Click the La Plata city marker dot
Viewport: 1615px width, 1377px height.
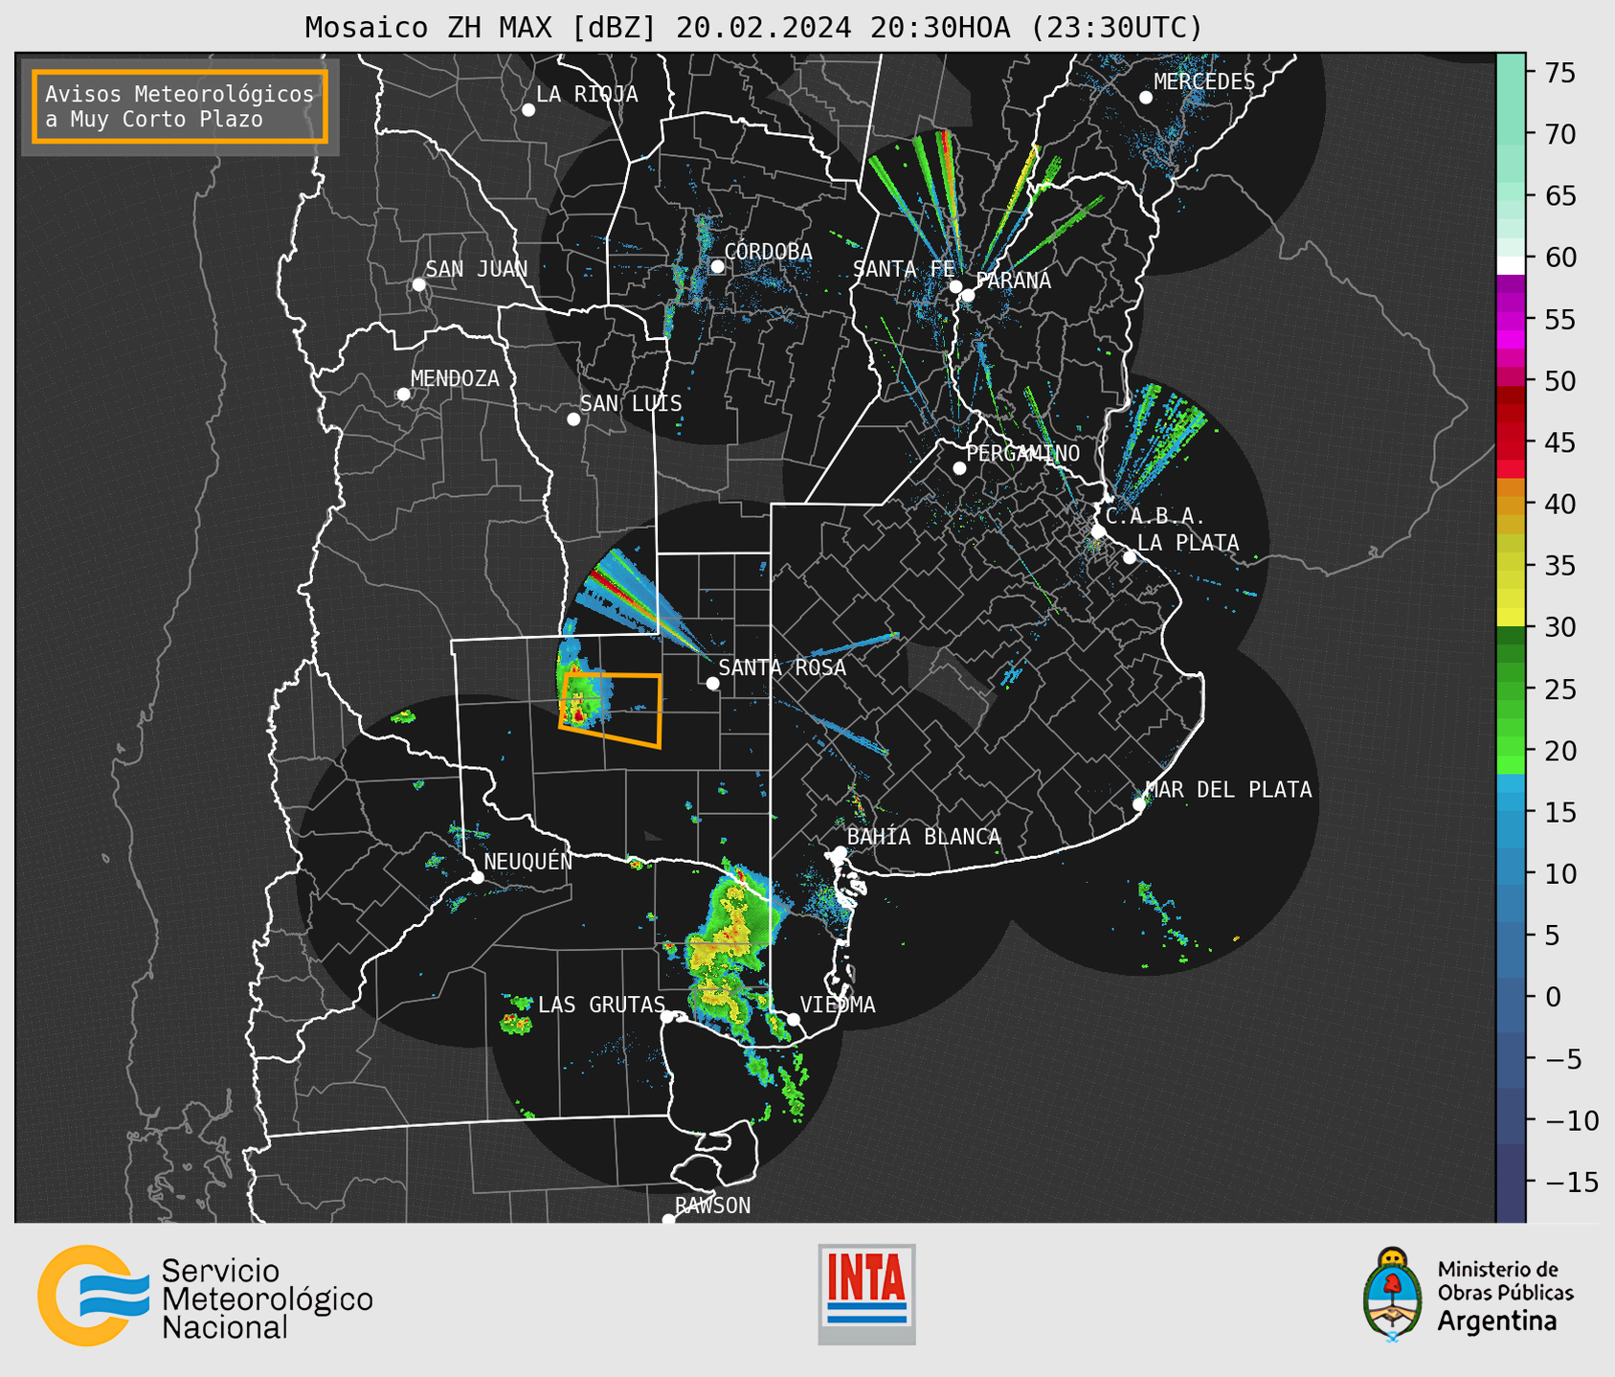point(1130,557)
